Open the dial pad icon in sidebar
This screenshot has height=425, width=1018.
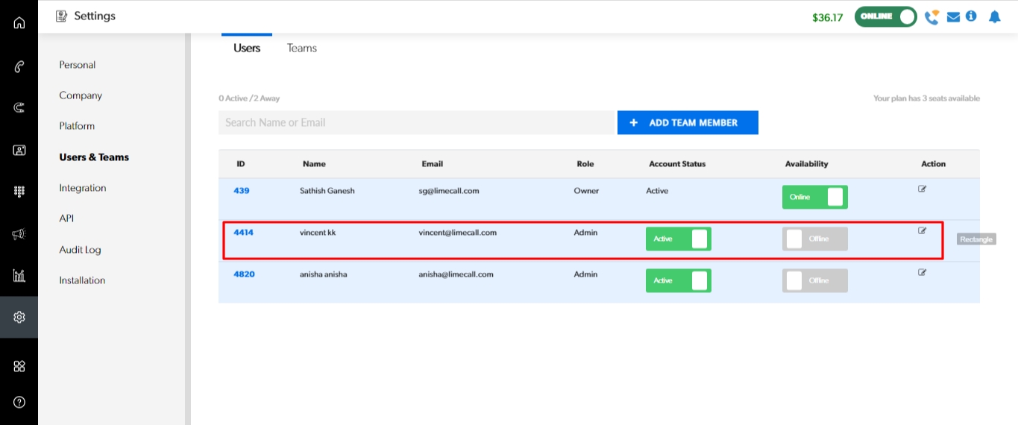[x=19, y=192]
